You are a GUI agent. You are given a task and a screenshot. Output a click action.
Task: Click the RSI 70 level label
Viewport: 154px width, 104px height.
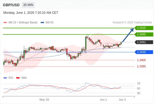coord(139,83)
